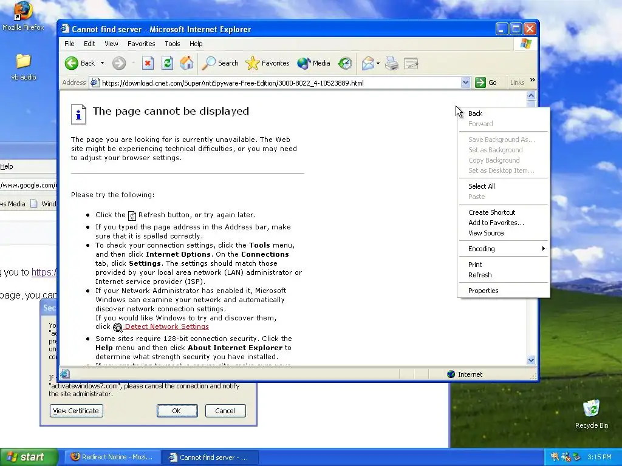Viewport: 622px width, 466px height.
Task: Click the Mail envelope icon
Action: point(367,63)
